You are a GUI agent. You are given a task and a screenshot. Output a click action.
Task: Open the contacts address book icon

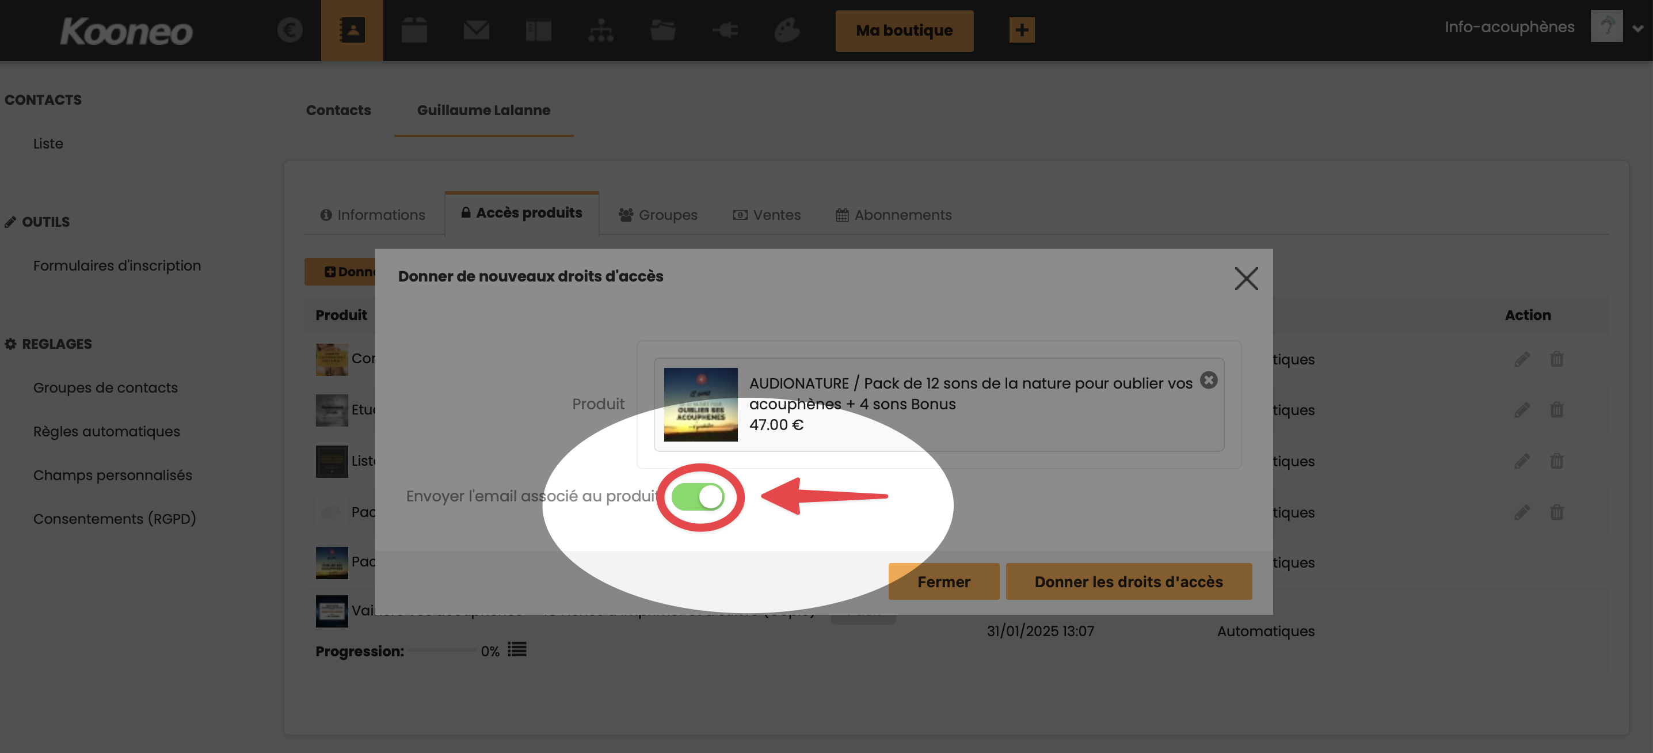coord(352,30)
